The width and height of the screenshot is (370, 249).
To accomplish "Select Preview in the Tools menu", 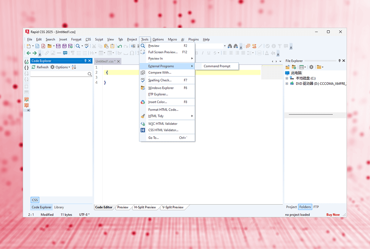I will tap(167, 46).
